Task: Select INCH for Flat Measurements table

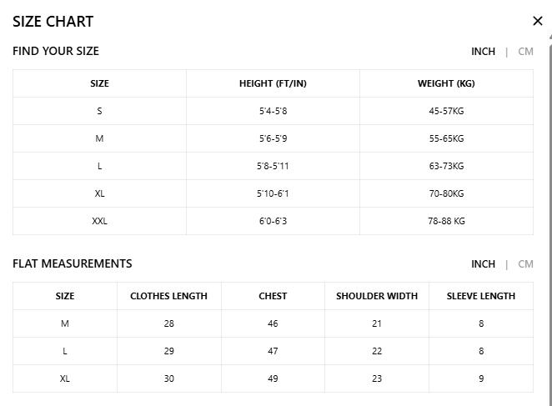Action: click(x=483, y=264)
